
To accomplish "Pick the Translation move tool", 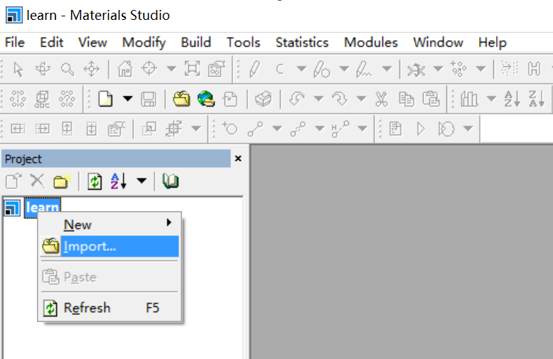I will (x=92, y=69).
